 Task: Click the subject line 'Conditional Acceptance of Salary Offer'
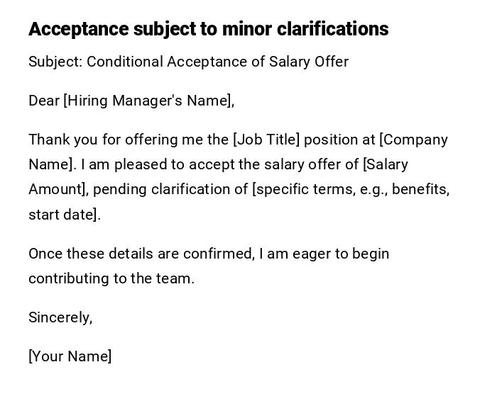pyautogui.click(x=217, y=62)
